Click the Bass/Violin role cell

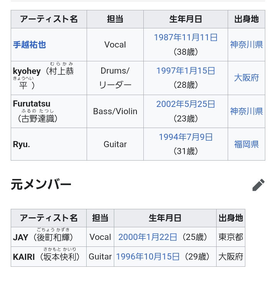[x=115, y=111]
